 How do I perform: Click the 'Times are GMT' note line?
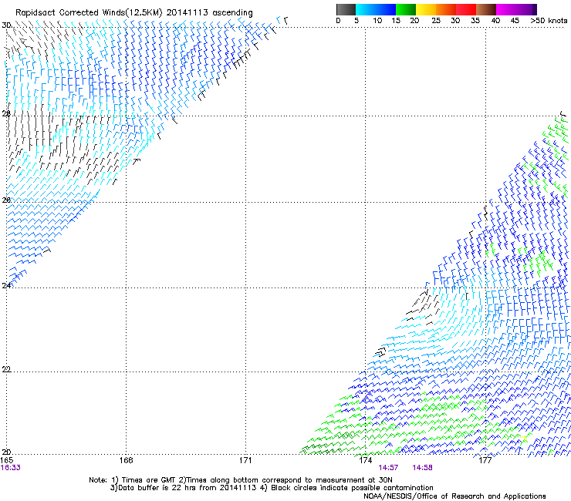pyautogui.click(x=240, y=480)
